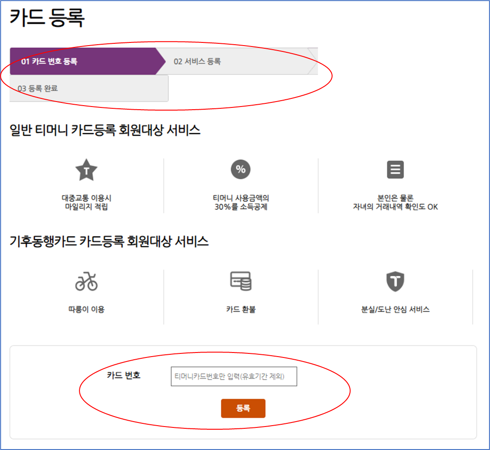The width and height of the screenshot is (490, 450).
Task: Click the 카드 환불 label
Action: (x=240, y=309)
